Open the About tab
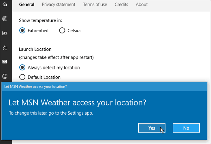 point(142,5)
